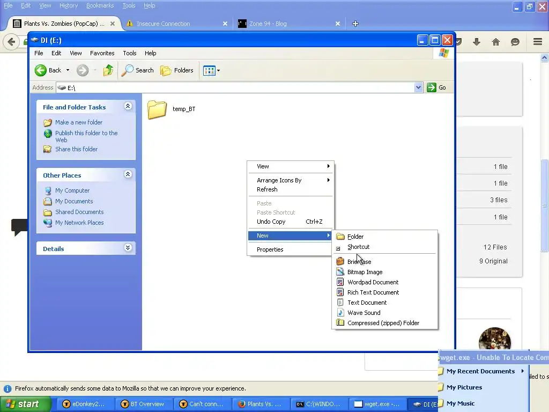This screenshot has width=549, height=412.
Task: Open the Firefox Bookmarks menu
Action: click(100, 5)
